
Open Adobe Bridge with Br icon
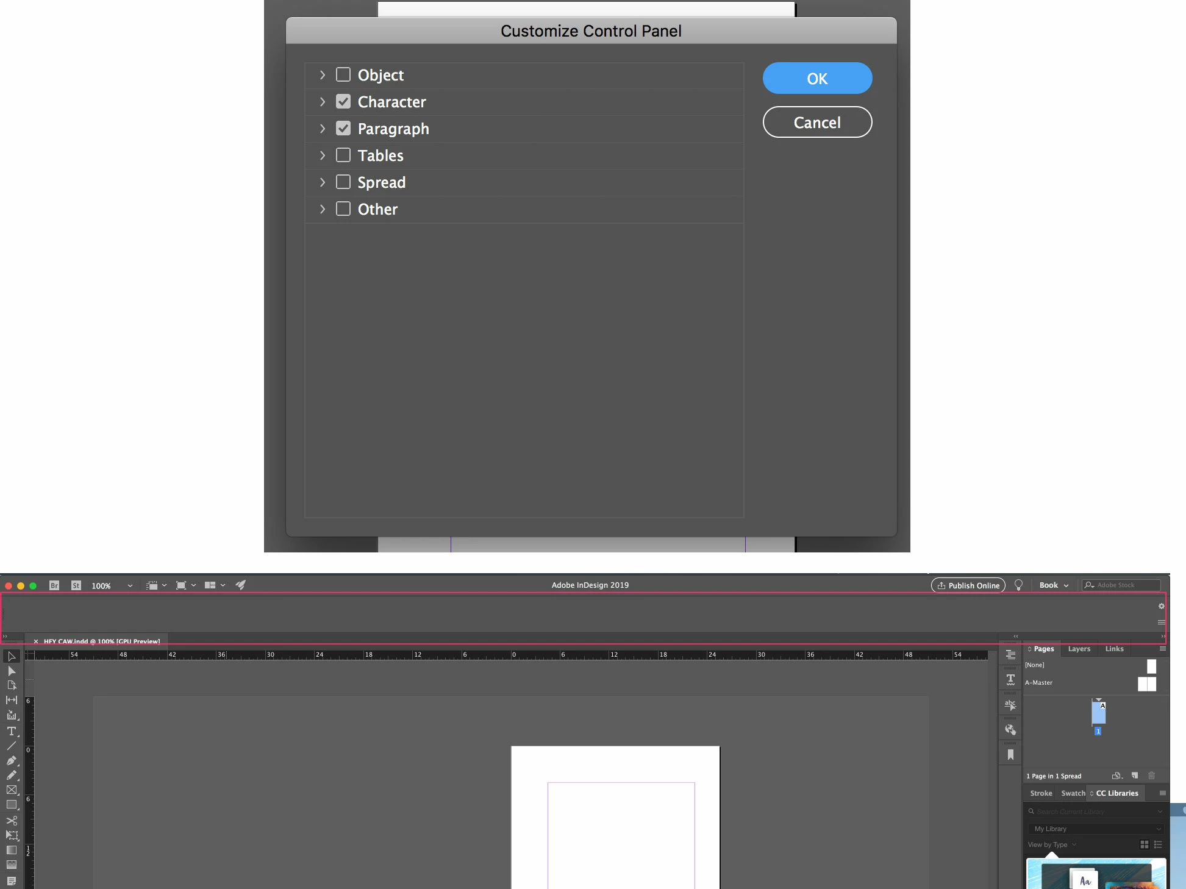click(54, 585)
